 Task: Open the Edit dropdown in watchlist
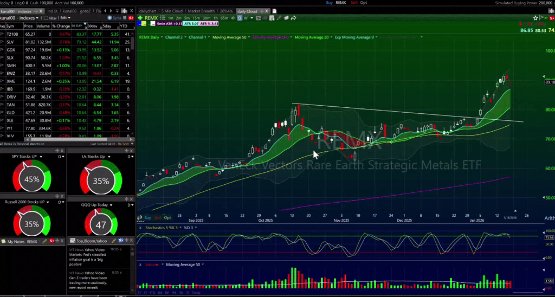[x=65, y=18]
